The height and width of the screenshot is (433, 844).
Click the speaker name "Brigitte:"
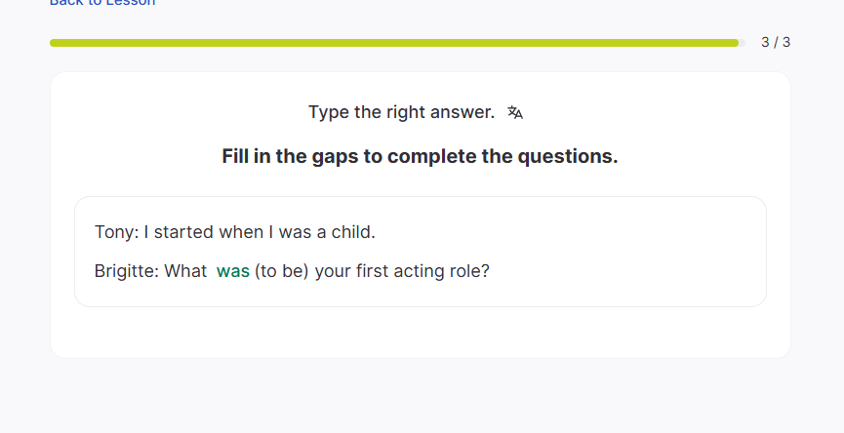126,271
